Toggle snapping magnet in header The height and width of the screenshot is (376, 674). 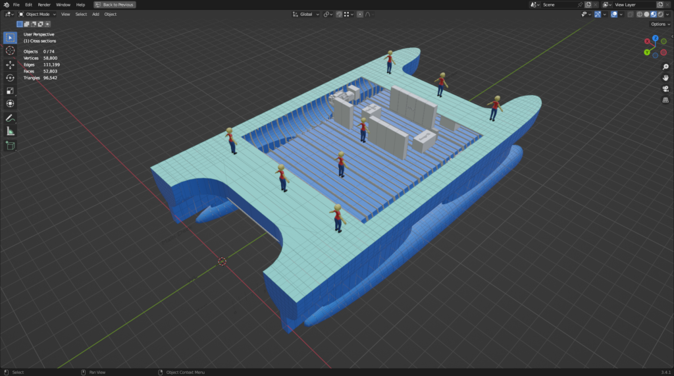[339, 14]
